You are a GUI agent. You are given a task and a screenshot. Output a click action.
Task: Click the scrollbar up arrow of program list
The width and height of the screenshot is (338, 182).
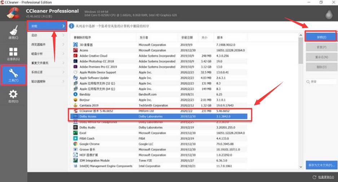coord(301,35)
